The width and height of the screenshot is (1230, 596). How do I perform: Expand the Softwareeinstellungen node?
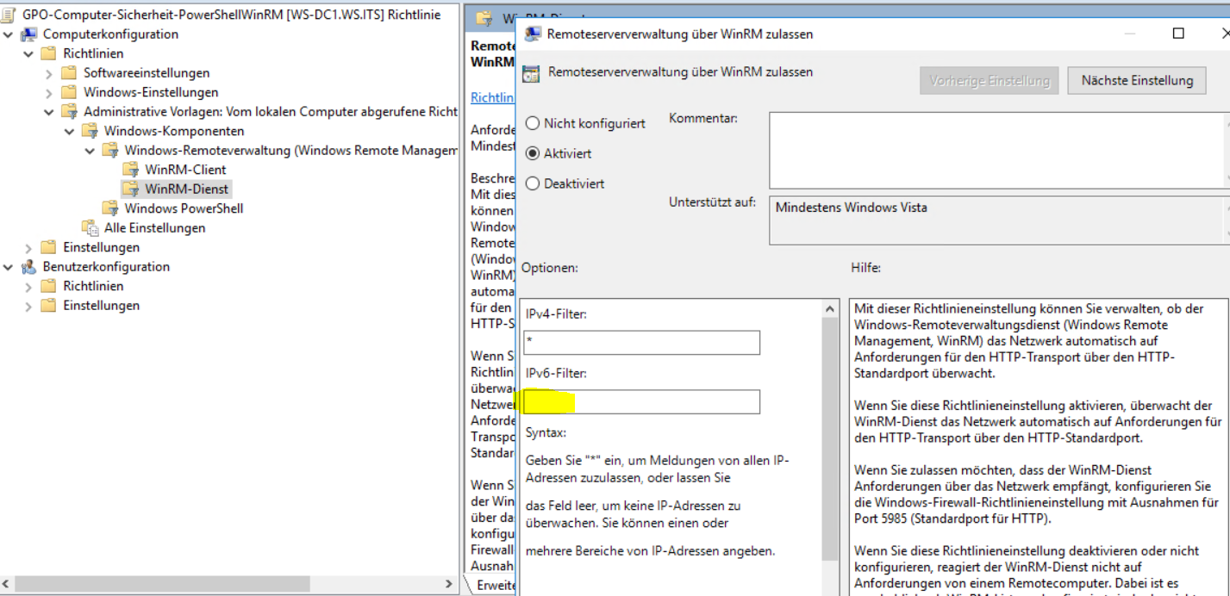pos(50,73)
